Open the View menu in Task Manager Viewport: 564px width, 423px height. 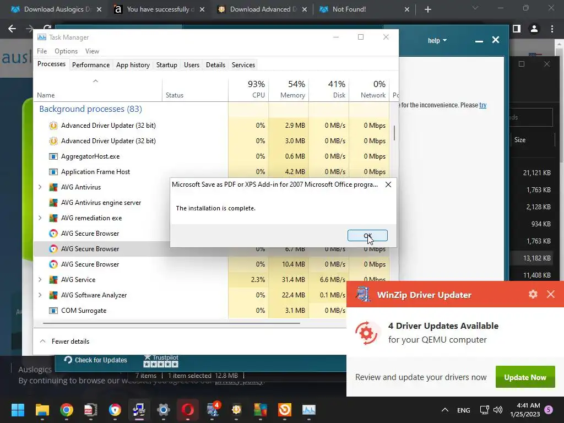pyautogui.click(x=92, y=51)
